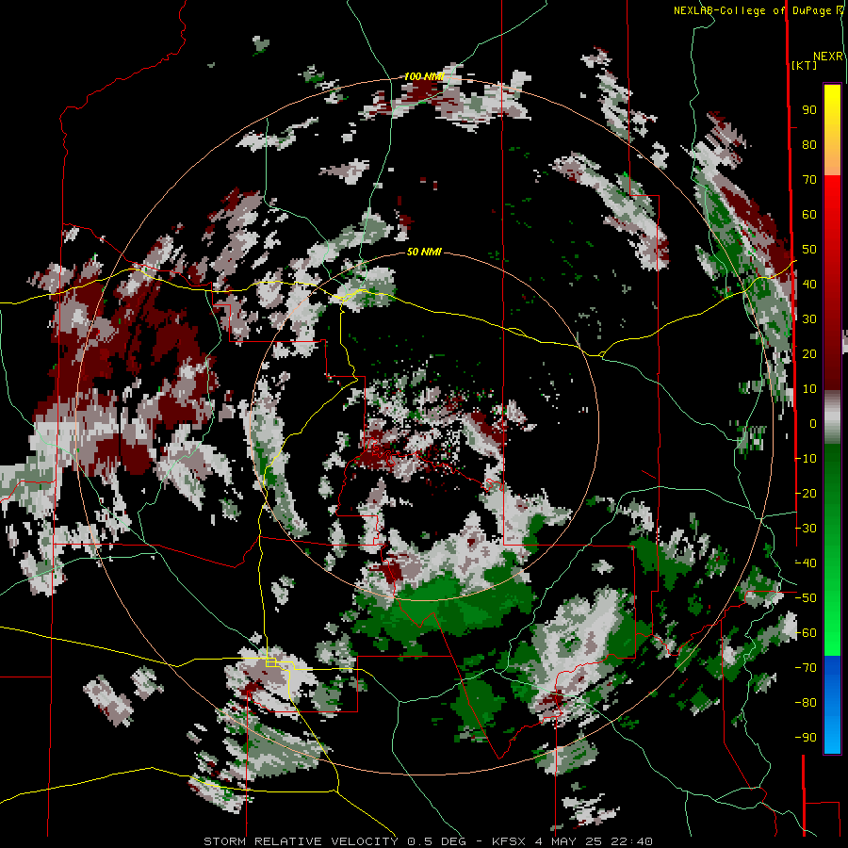The image size is (848, 848).
Task: Click the -20 label on velocity scale
Action: click(807, 494)
